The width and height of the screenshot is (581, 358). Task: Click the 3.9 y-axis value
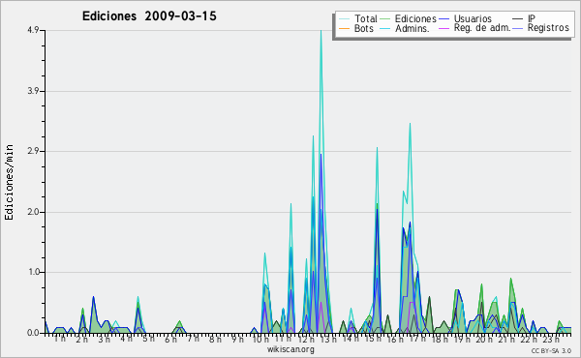(x=33, y=91)
